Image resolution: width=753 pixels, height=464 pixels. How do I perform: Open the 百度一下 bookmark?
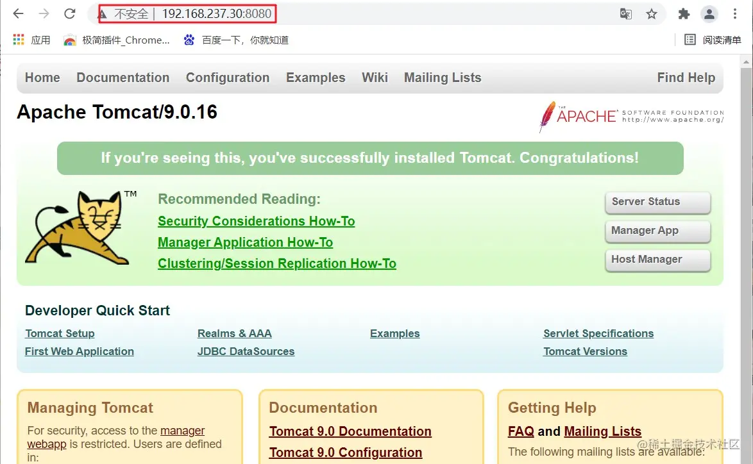pos(236,40)
